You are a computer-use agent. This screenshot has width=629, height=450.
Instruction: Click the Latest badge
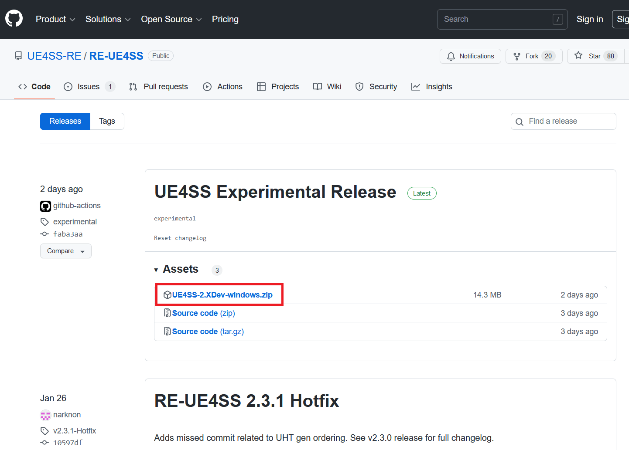(422, 193)
